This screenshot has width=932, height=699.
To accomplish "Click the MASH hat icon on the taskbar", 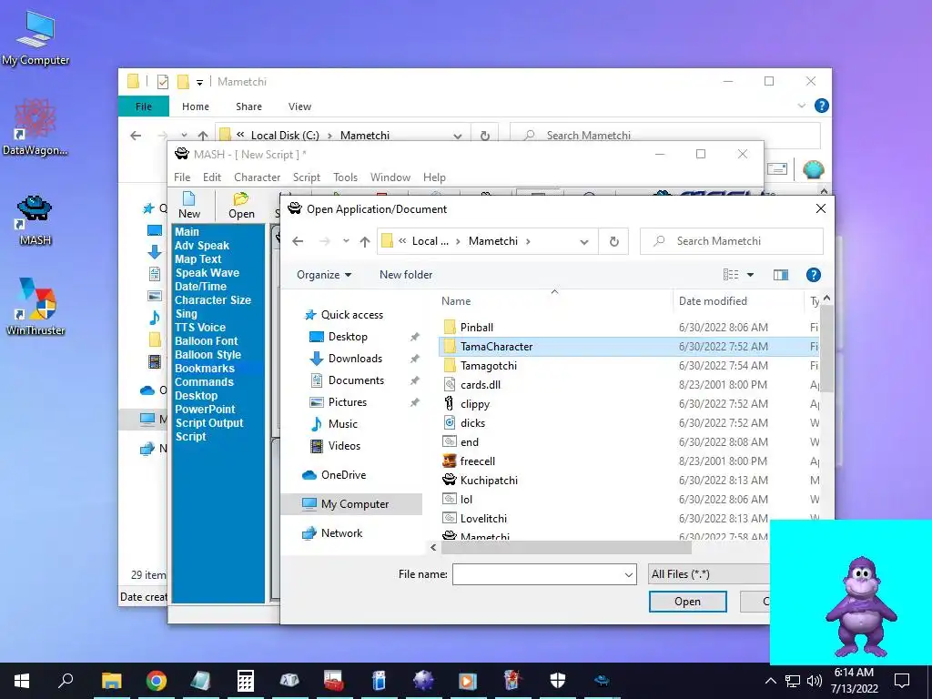I will click(602, 681).
